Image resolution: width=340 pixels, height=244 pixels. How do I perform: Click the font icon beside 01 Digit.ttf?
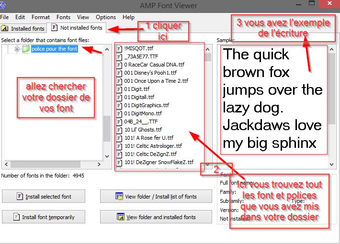click(120, 89)
